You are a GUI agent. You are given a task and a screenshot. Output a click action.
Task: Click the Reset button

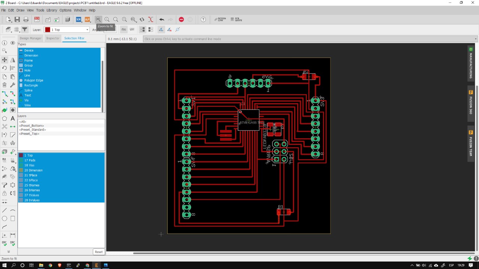pyautogui.click(x=98, y=252)
